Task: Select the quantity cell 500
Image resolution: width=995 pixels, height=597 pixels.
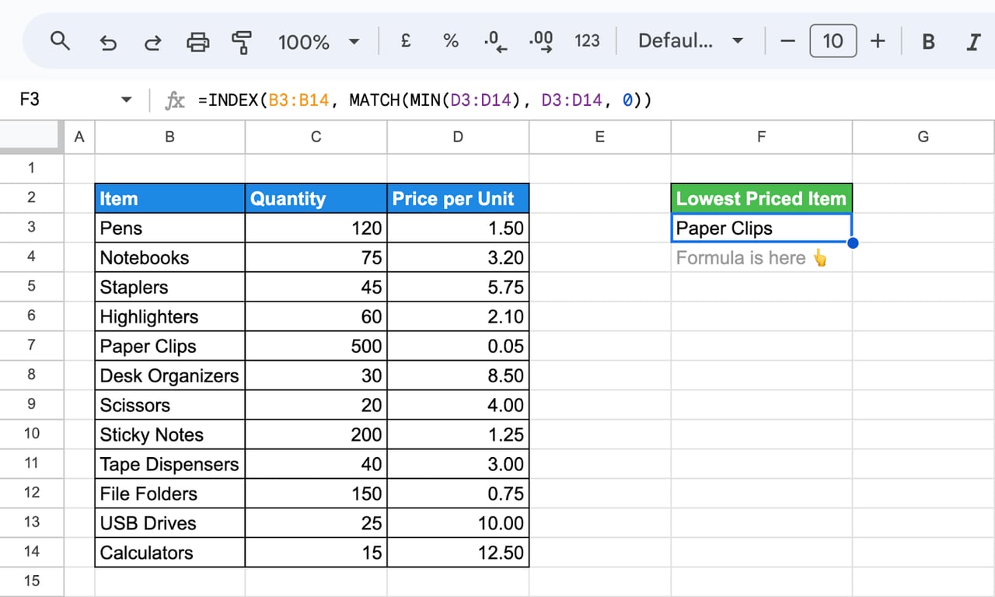Action: pos(316,346)
